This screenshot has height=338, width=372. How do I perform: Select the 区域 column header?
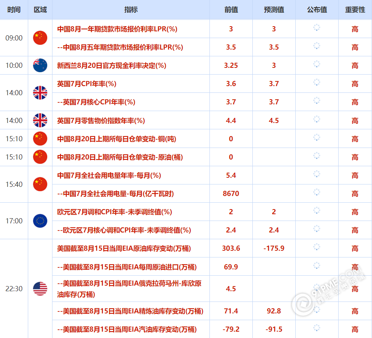click(40, 10)
